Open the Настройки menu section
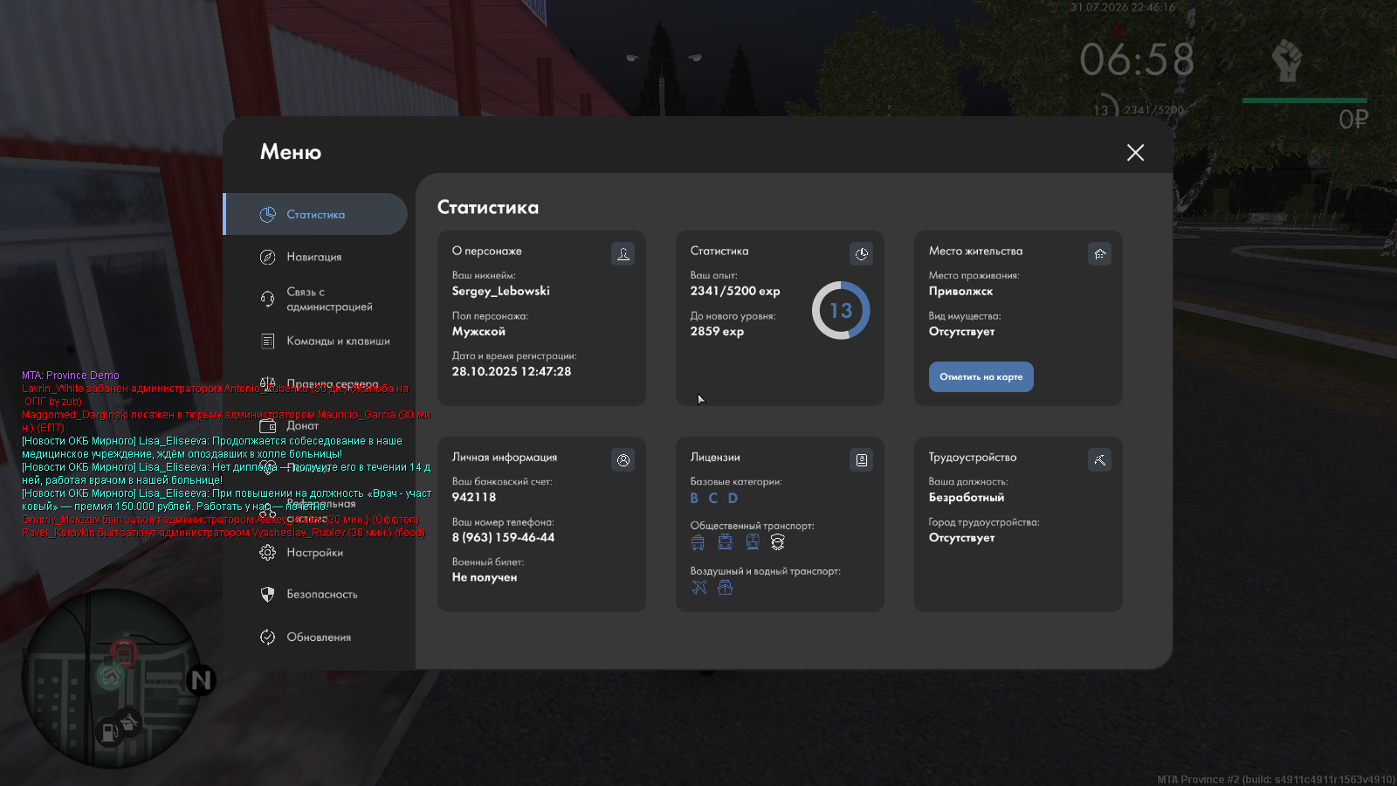Screen dimensions: 1397x786 (315, 552)
